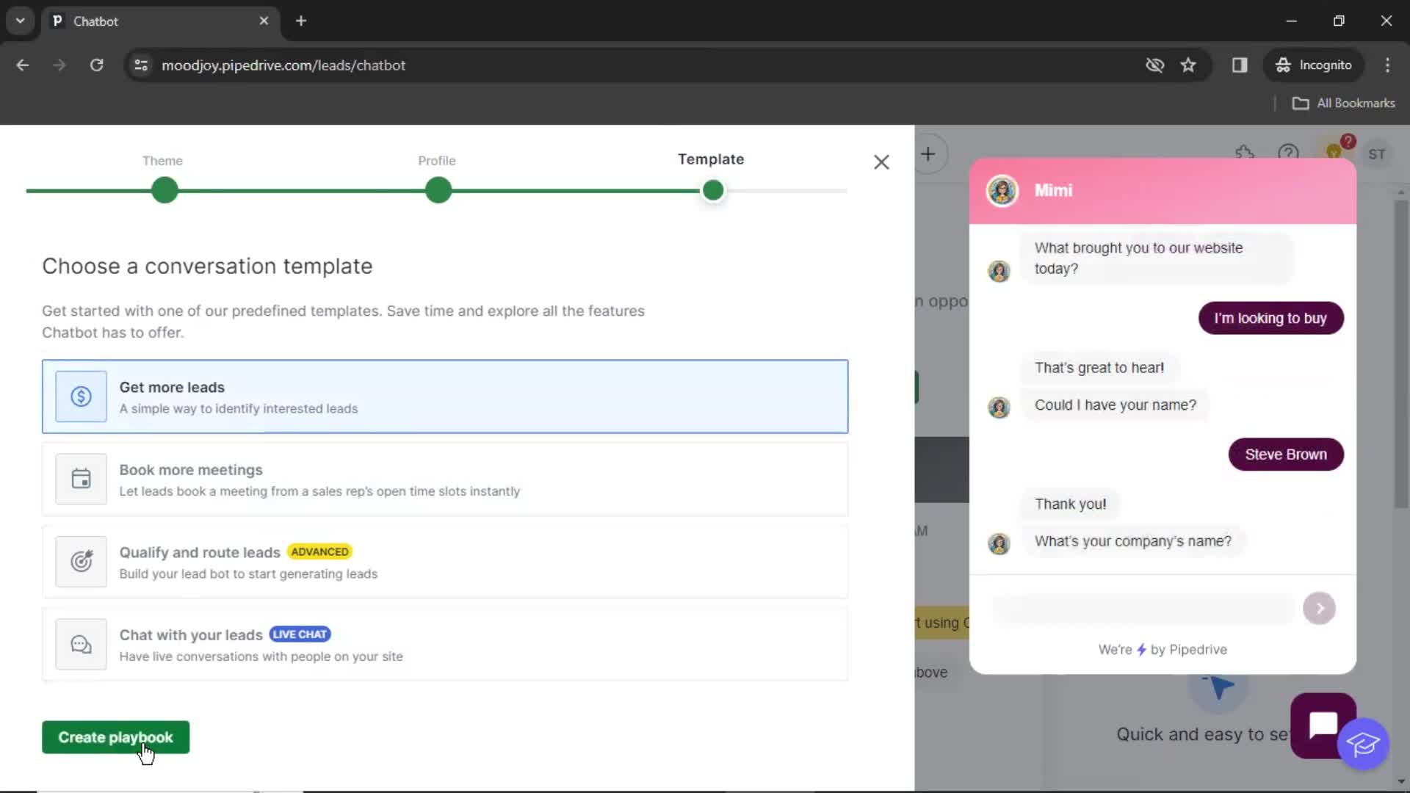Click the Template step label
The width and height of the screenshot is (1410, 793).
pyautogui.click(x=711, y=159)
